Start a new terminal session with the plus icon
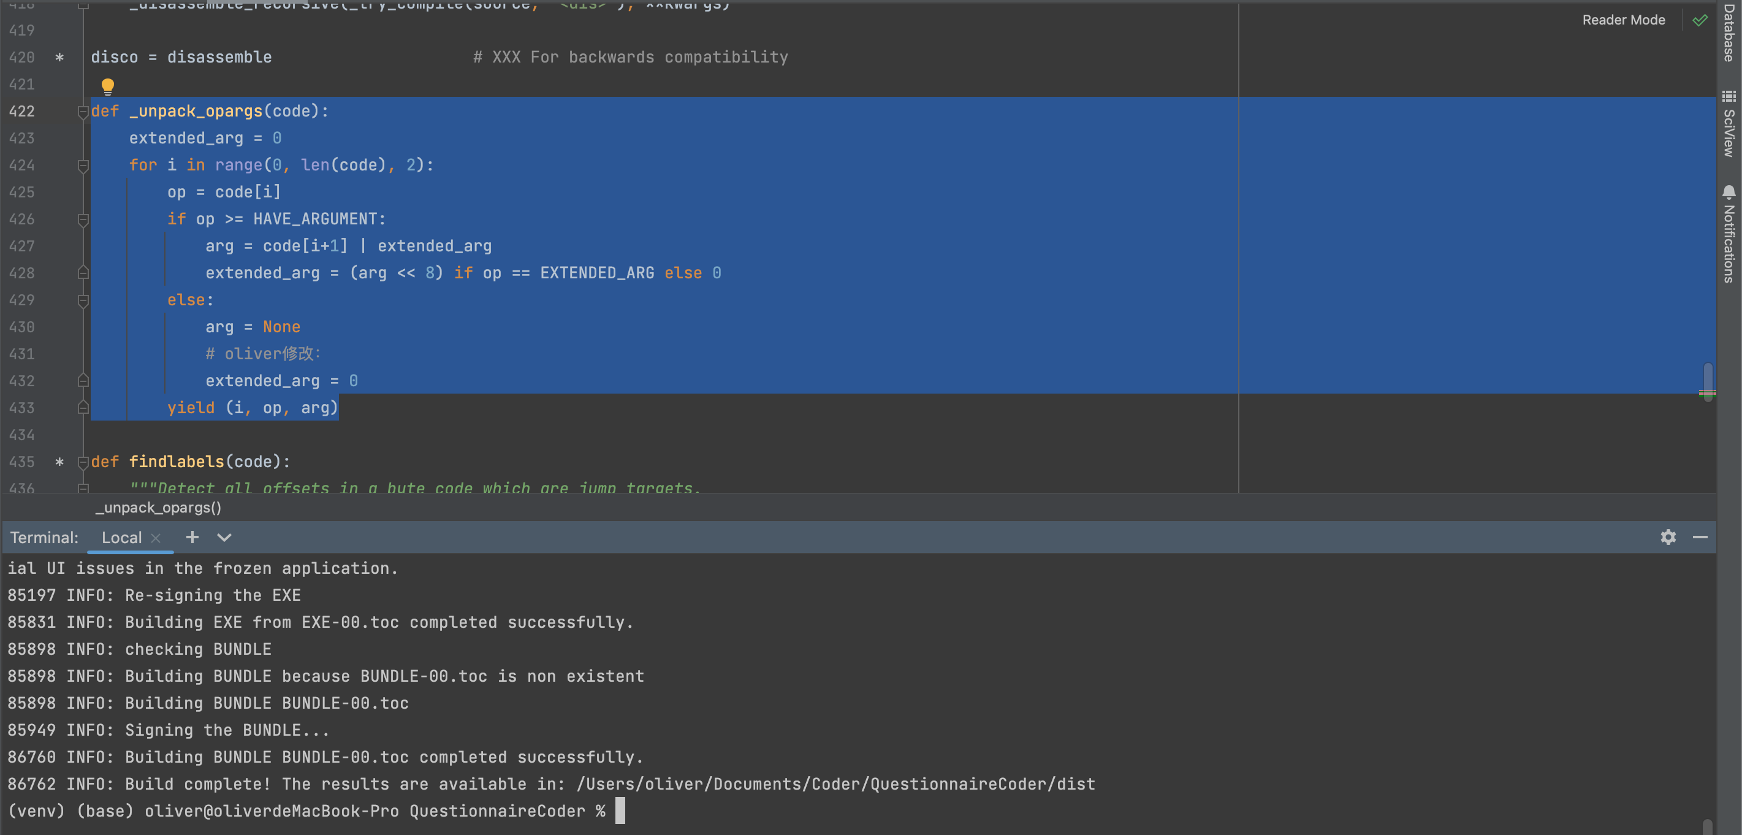 point(192,537)
